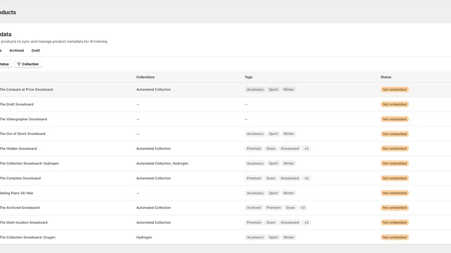Click Automated Collection for The Archived Snowboard

click(x=153, y=207)
